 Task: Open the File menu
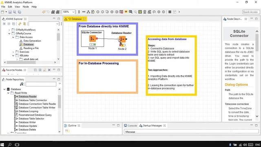point(3,7)
